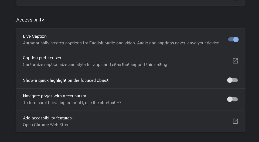Click the partially visible toggle above Accessibility
The width and height of the screenshot is (259, 142).
tap(236, 0)
